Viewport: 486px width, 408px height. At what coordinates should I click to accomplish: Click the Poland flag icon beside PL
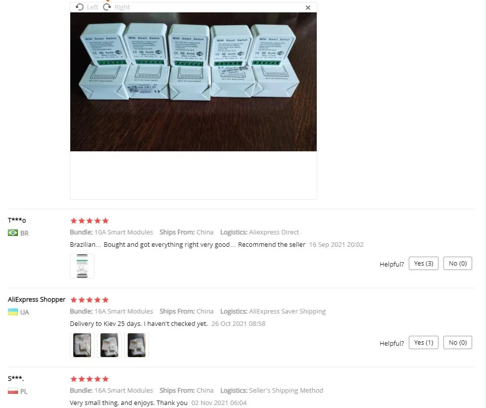13,391
